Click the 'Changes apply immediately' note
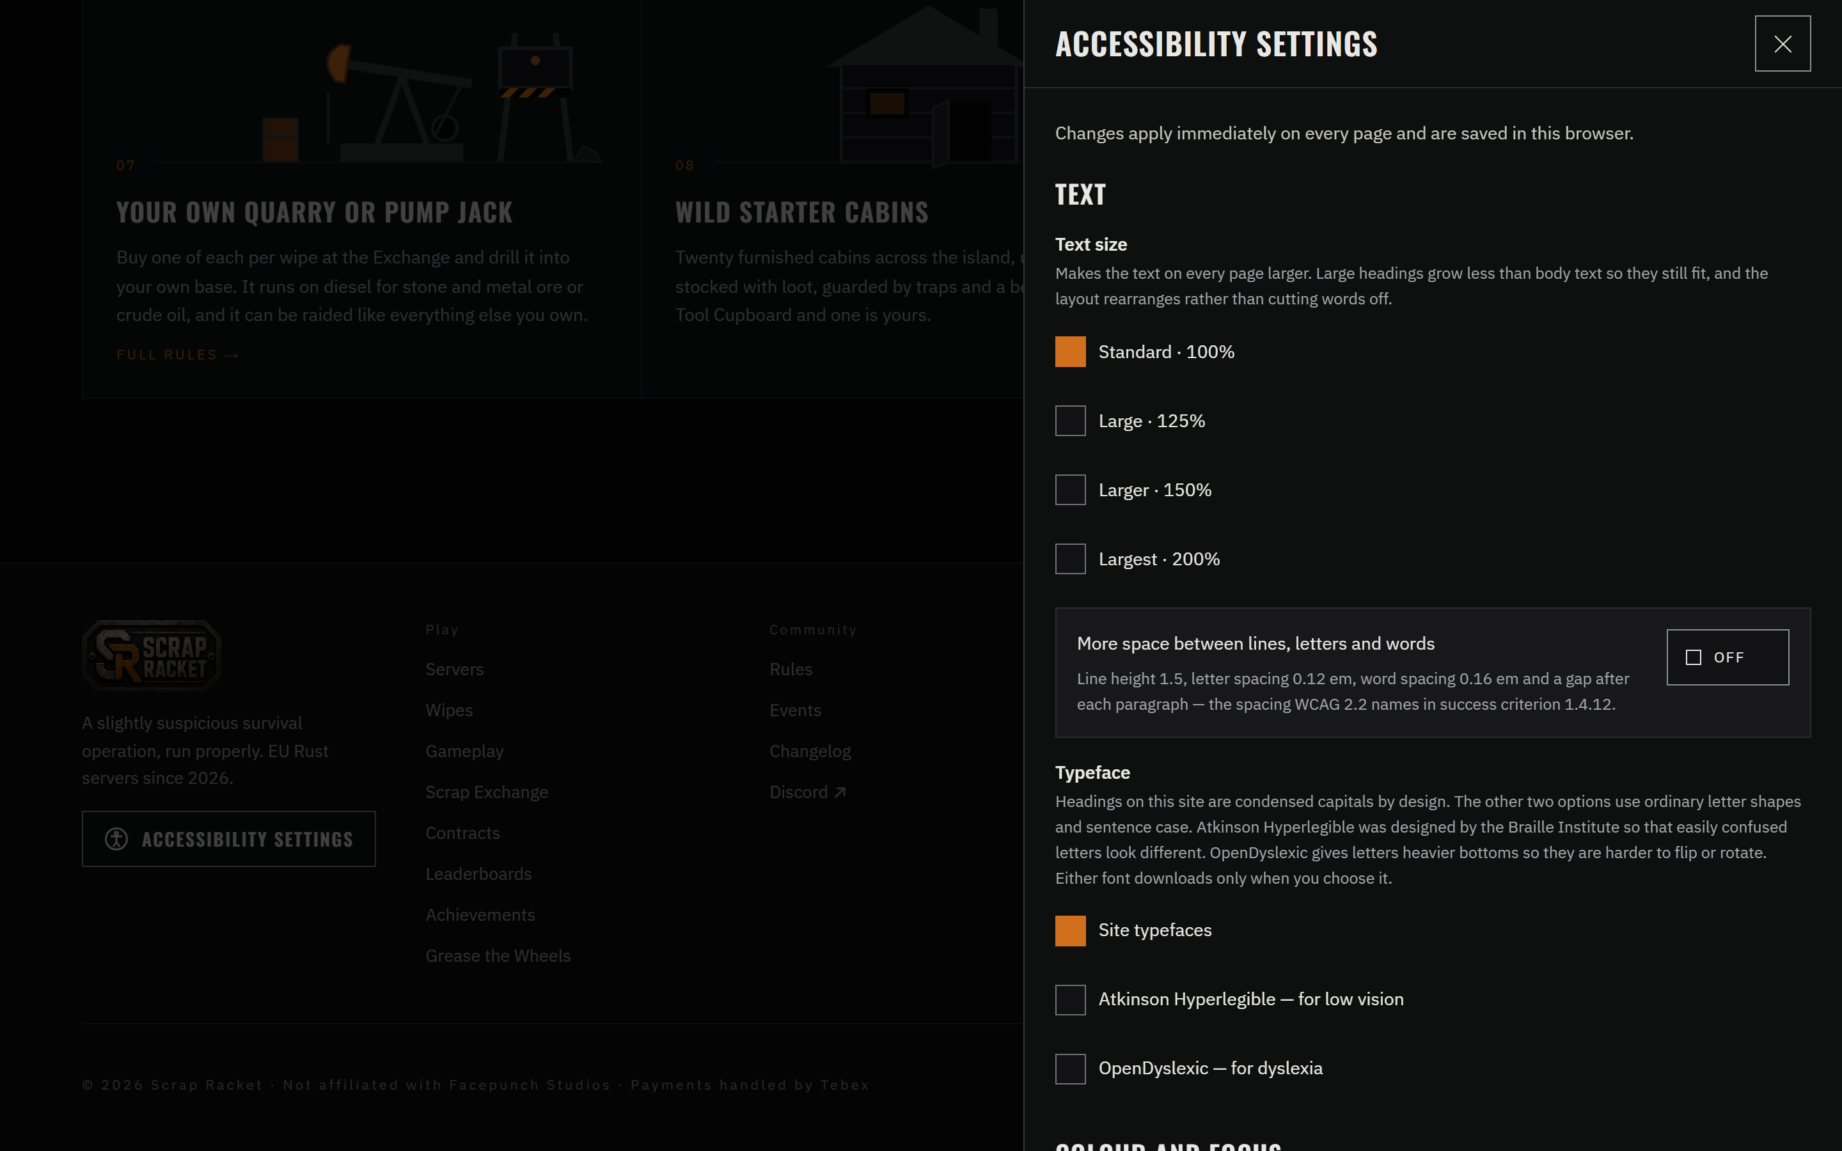The height and width of the screenshot is (1151, 1842). [x=1344, y=133]
